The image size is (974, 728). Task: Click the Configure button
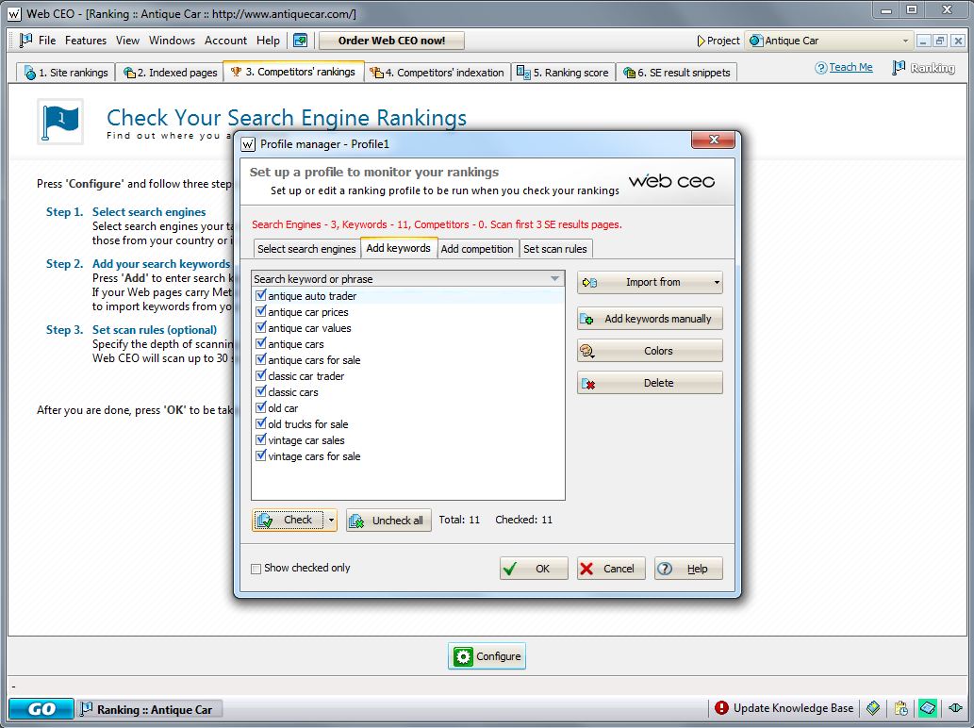(487, 656)
